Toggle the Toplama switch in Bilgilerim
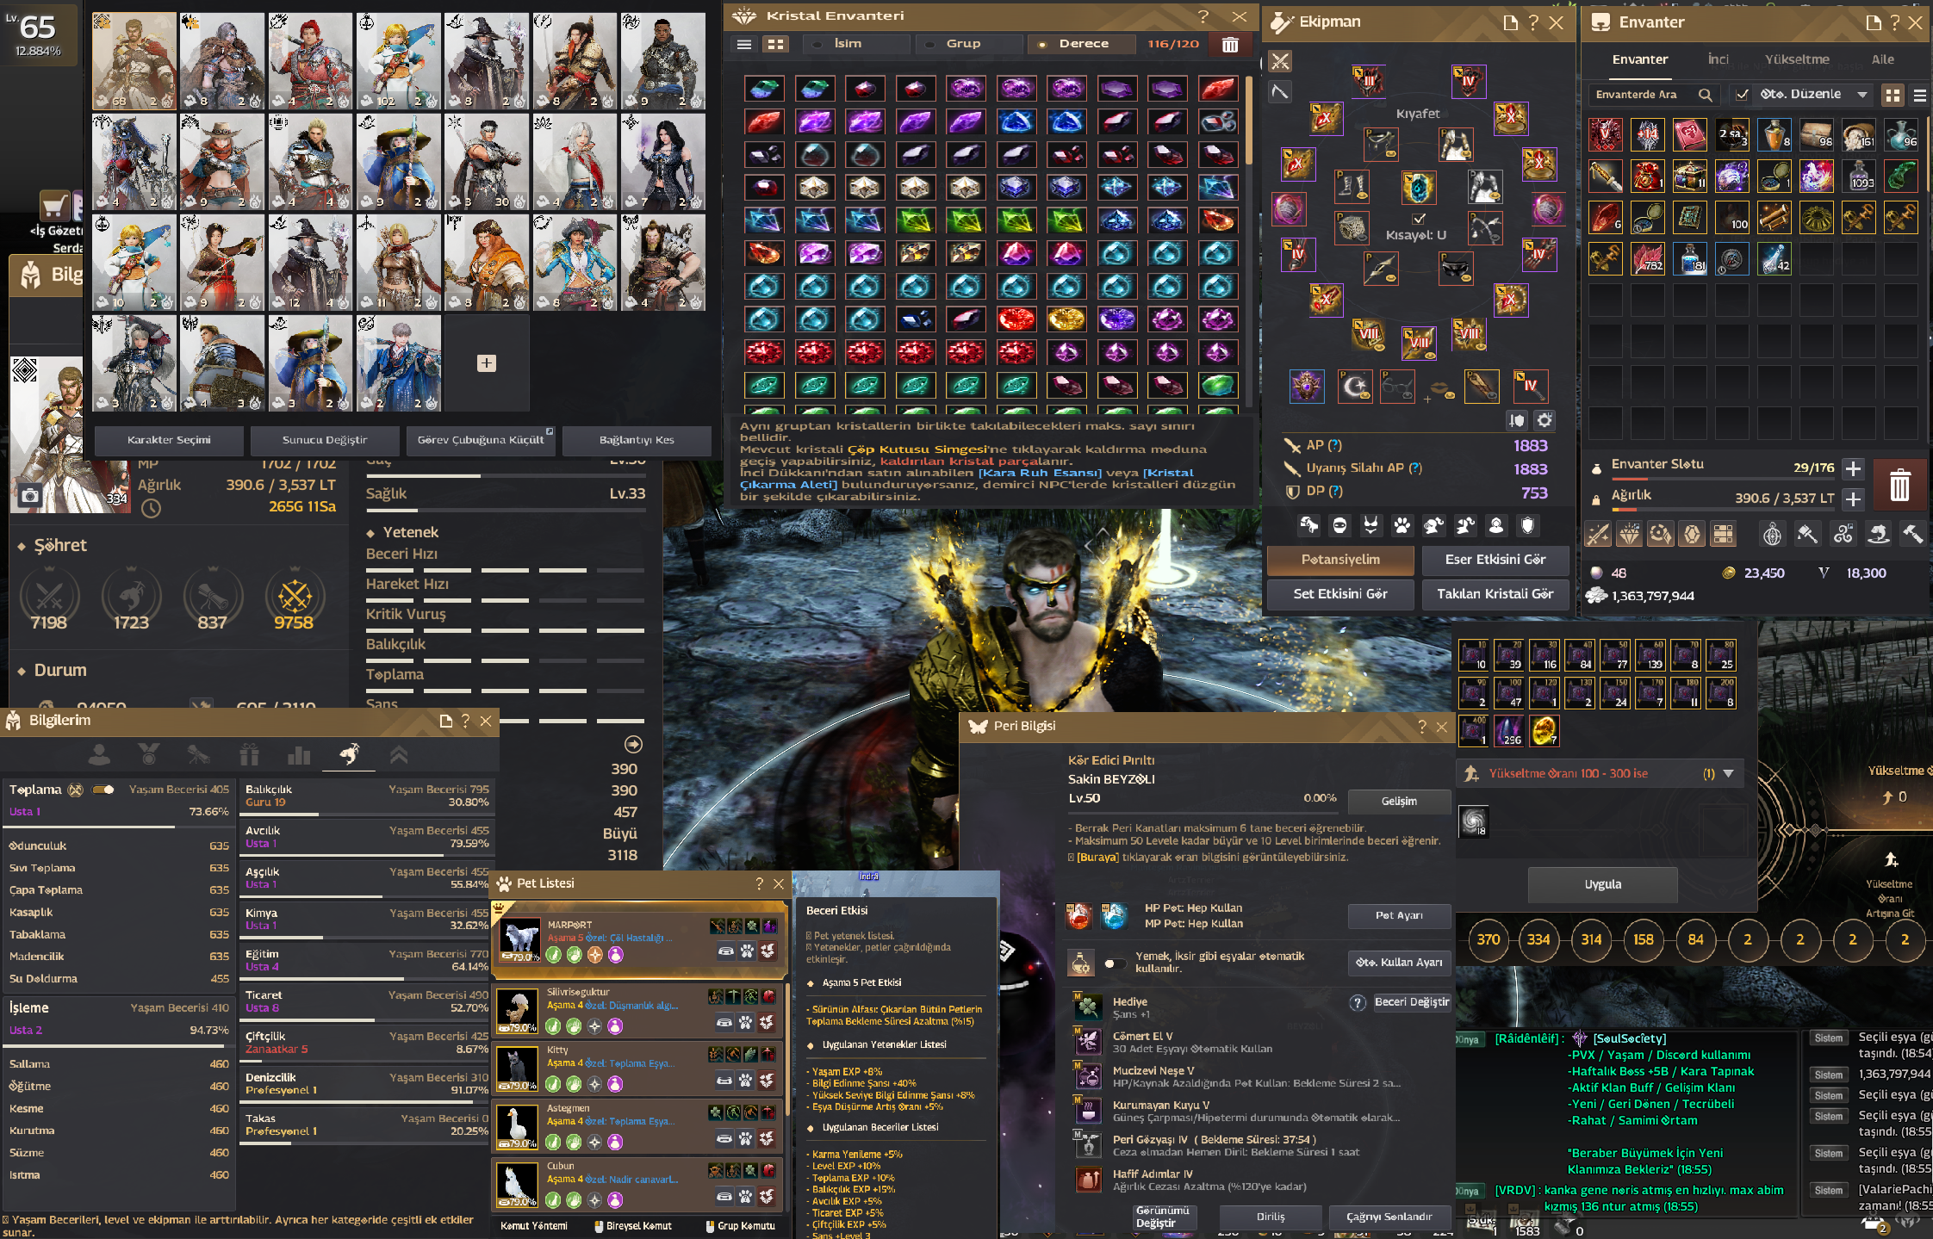Screen dimensions: 1933x1239 [x=103, y=790]
